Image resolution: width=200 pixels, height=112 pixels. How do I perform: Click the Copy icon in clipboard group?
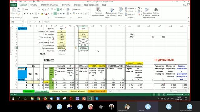[19, 12]
